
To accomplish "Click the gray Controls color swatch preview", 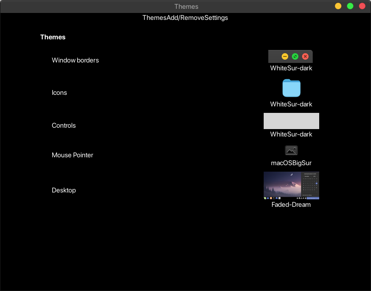I will pos(291,121).
